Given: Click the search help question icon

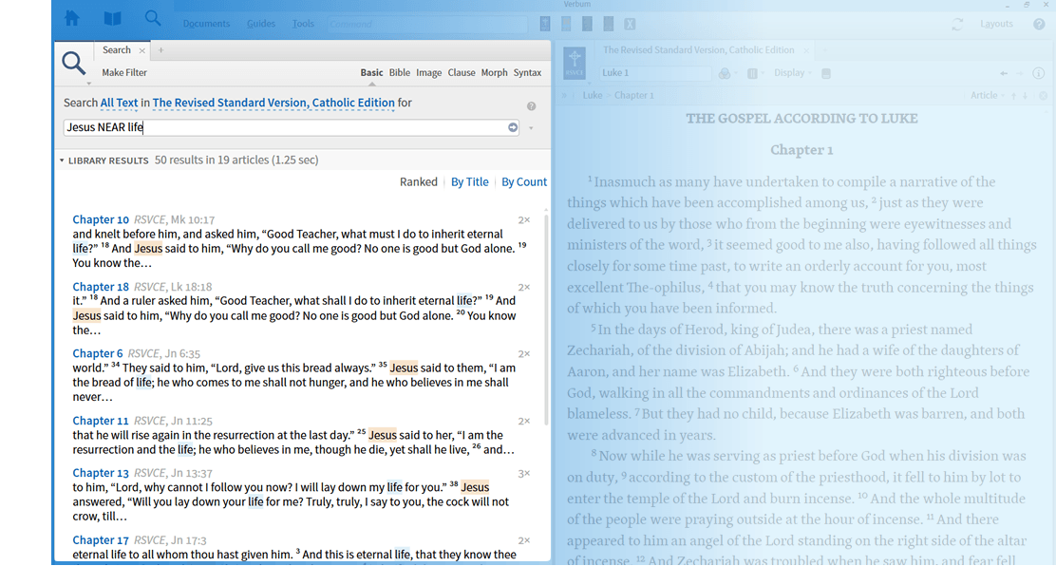Looking at the screenshot, I should (532, 106).
